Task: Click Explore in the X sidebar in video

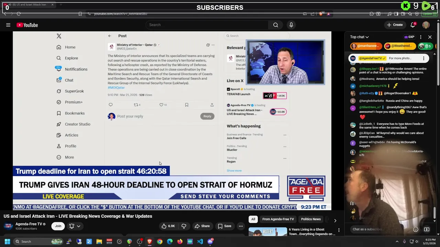Action: [x=67, y=58]
